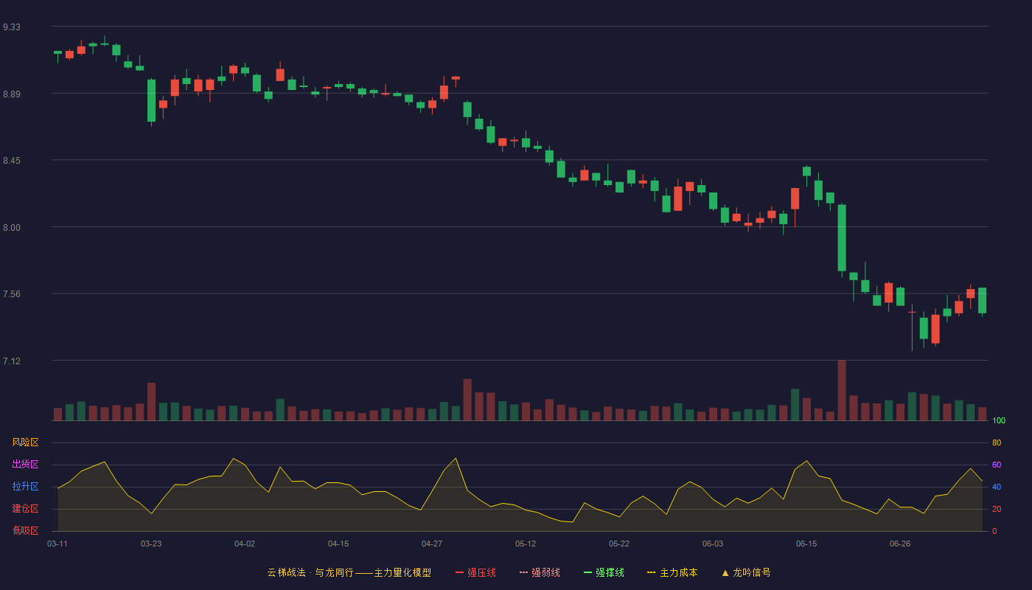This screenshot has width=1032, height=590.
Task: Click the 云梯战法 · 与龙同行 title text
Action: (310, 572)
